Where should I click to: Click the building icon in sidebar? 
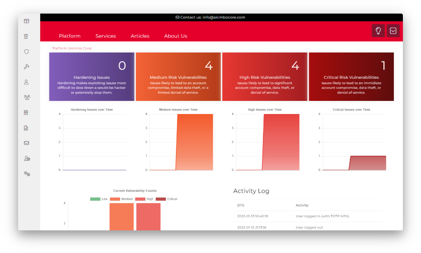pos(26,113)
